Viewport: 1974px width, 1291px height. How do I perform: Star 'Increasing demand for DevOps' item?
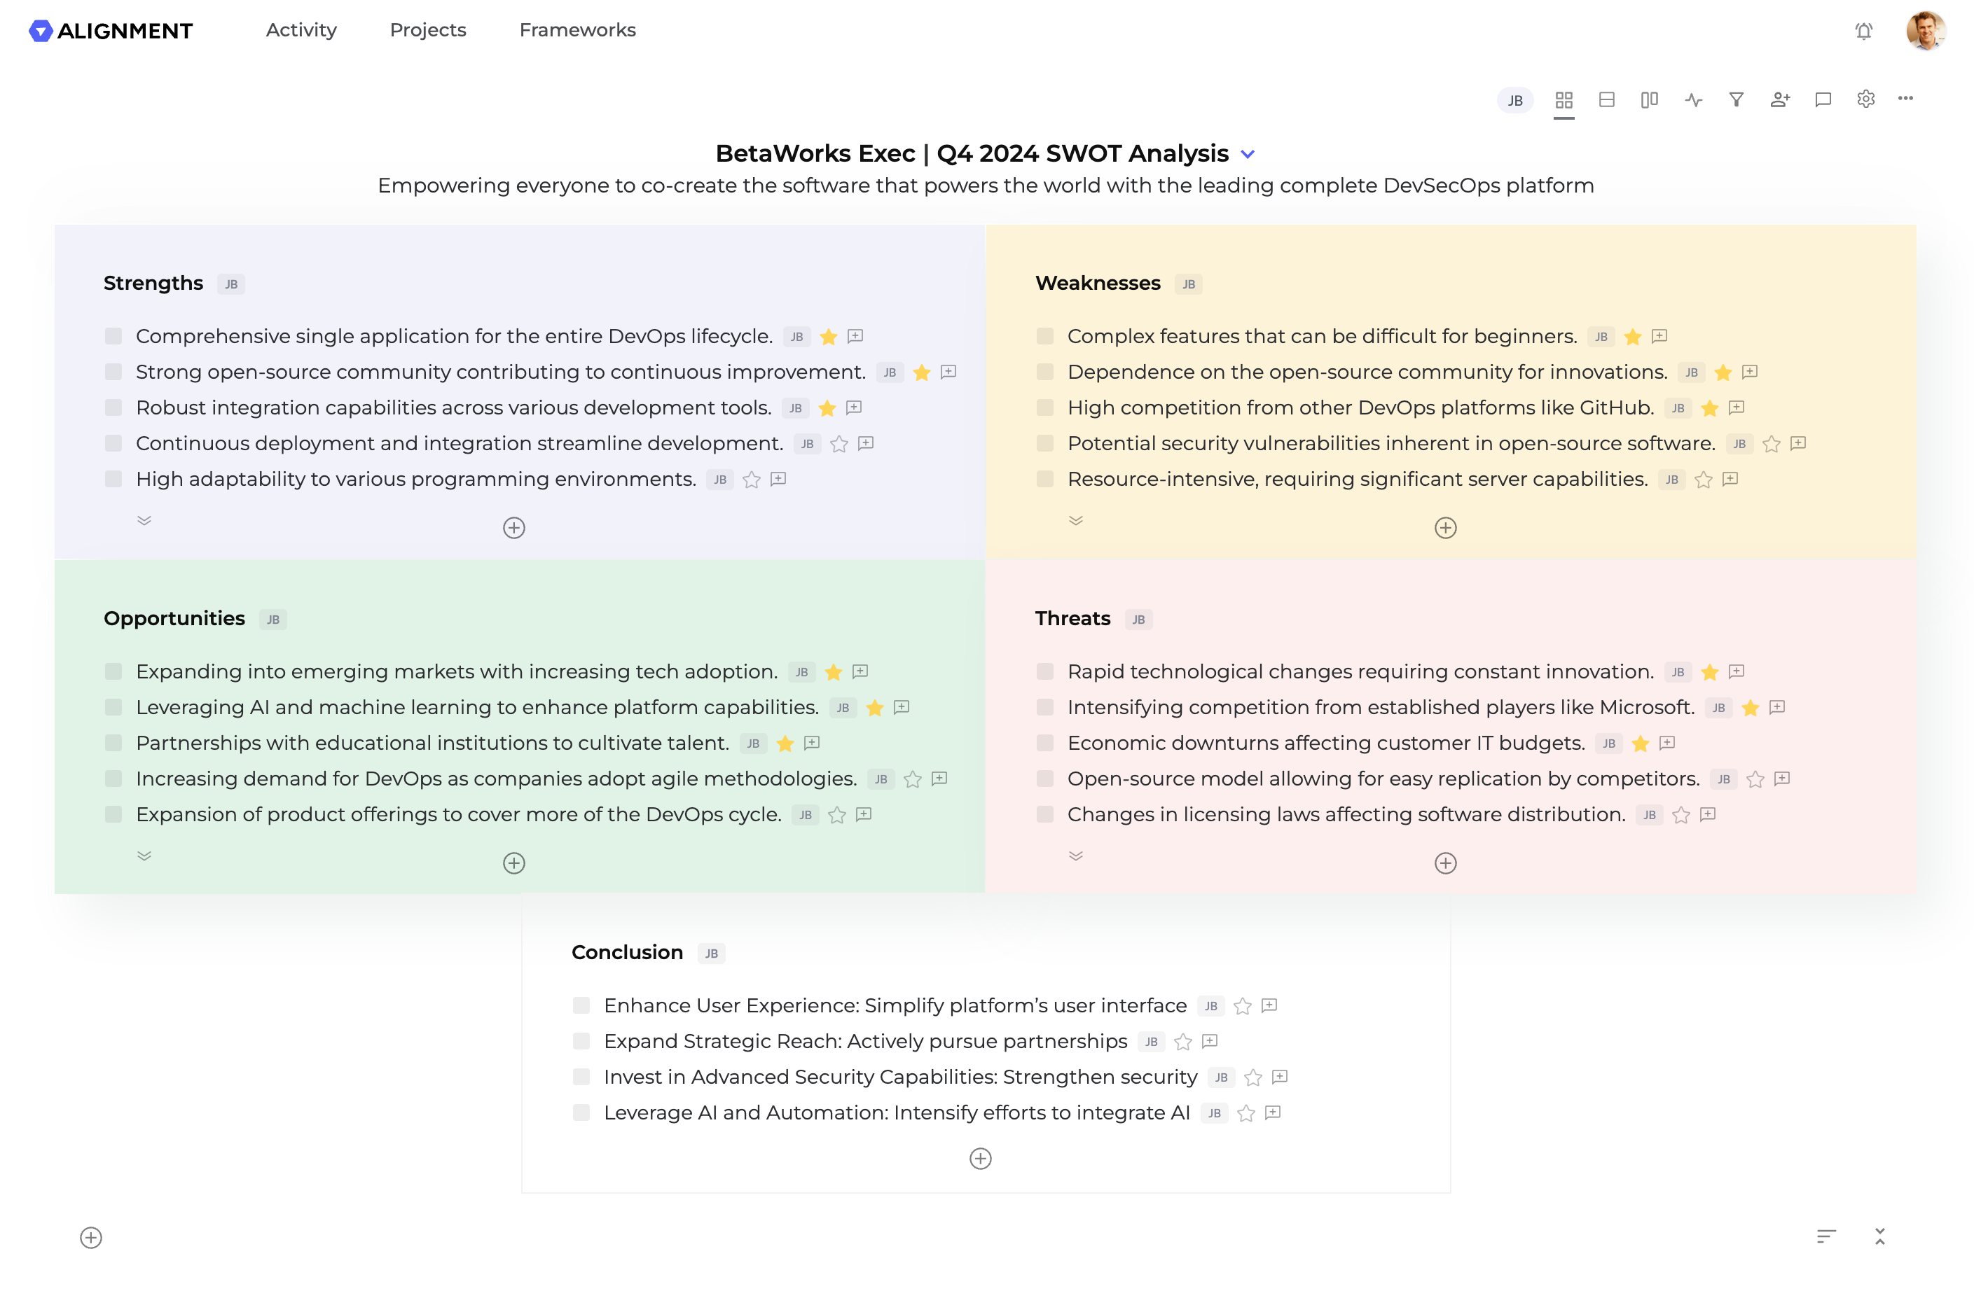point(913,779)
